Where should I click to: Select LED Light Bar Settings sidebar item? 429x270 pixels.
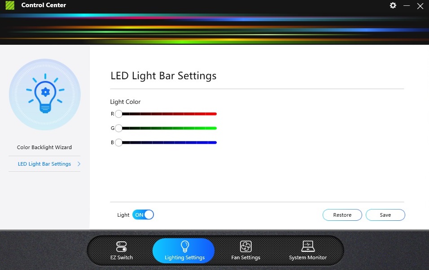[x=44, y=164]
